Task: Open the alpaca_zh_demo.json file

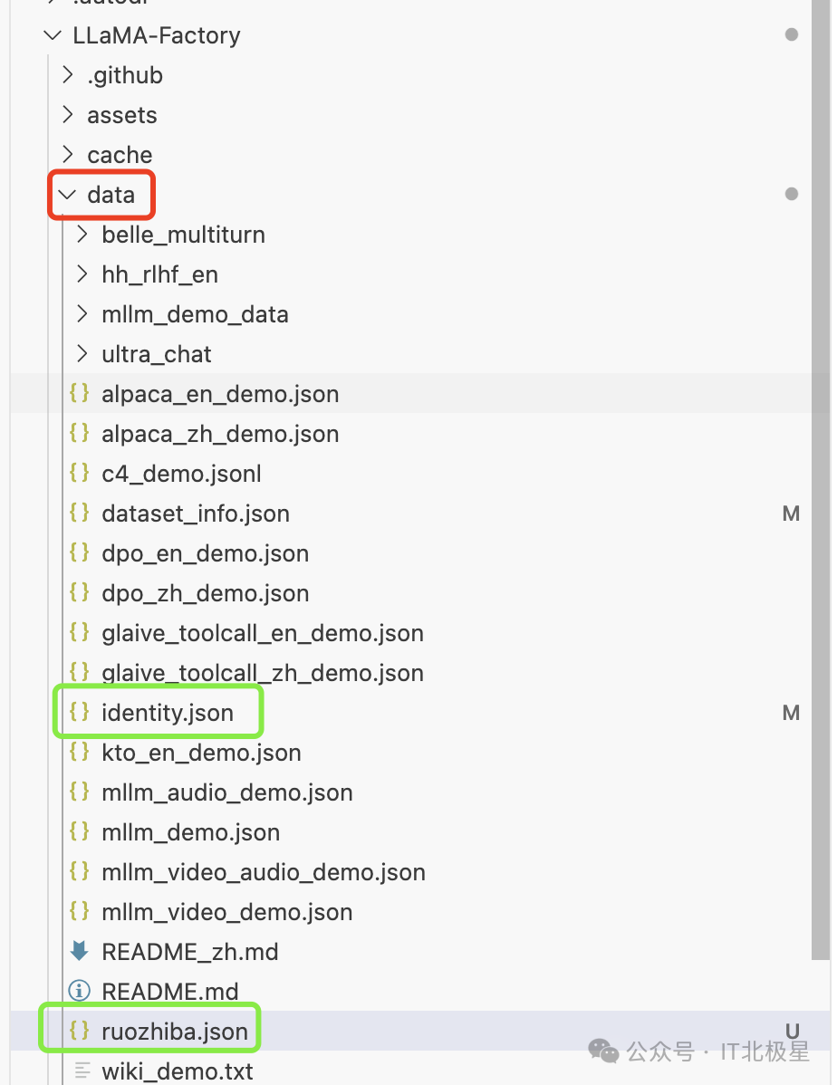Action: pos(220,435)
